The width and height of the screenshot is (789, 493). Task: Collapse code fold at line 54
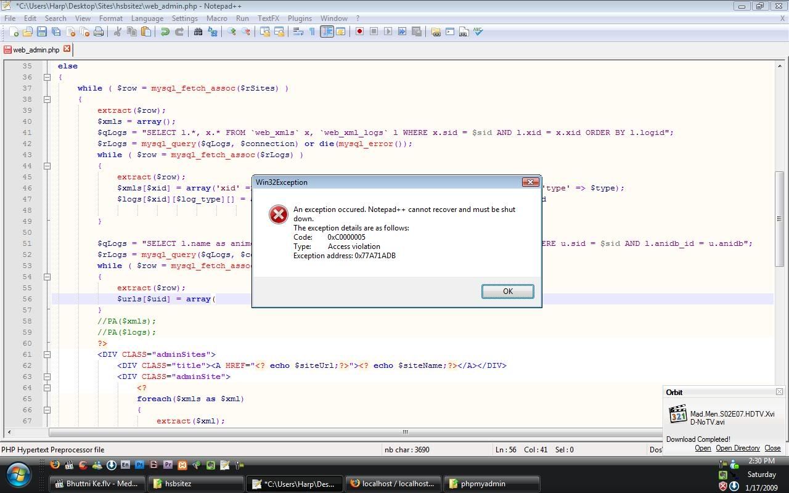(x=47, y=277)
